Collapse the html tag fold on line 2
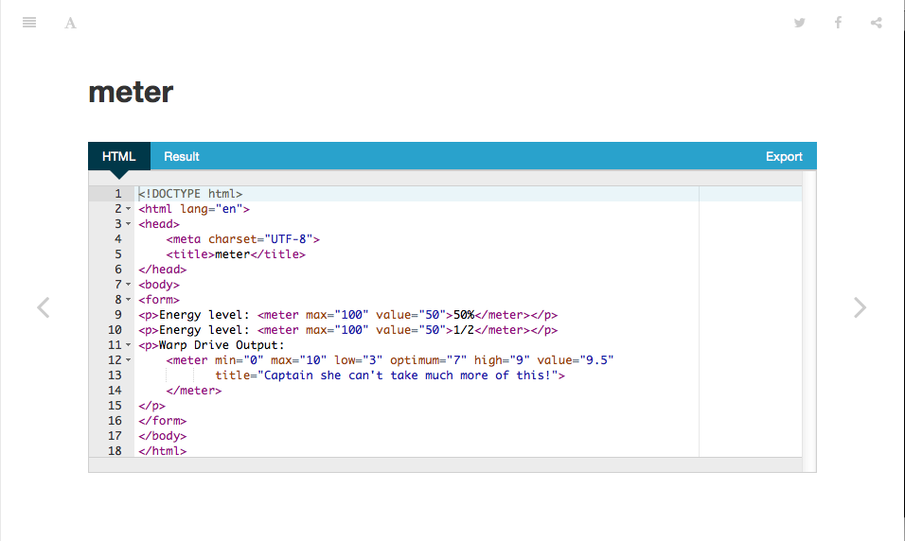Screen dimensions: 905x541 [128, 209]
